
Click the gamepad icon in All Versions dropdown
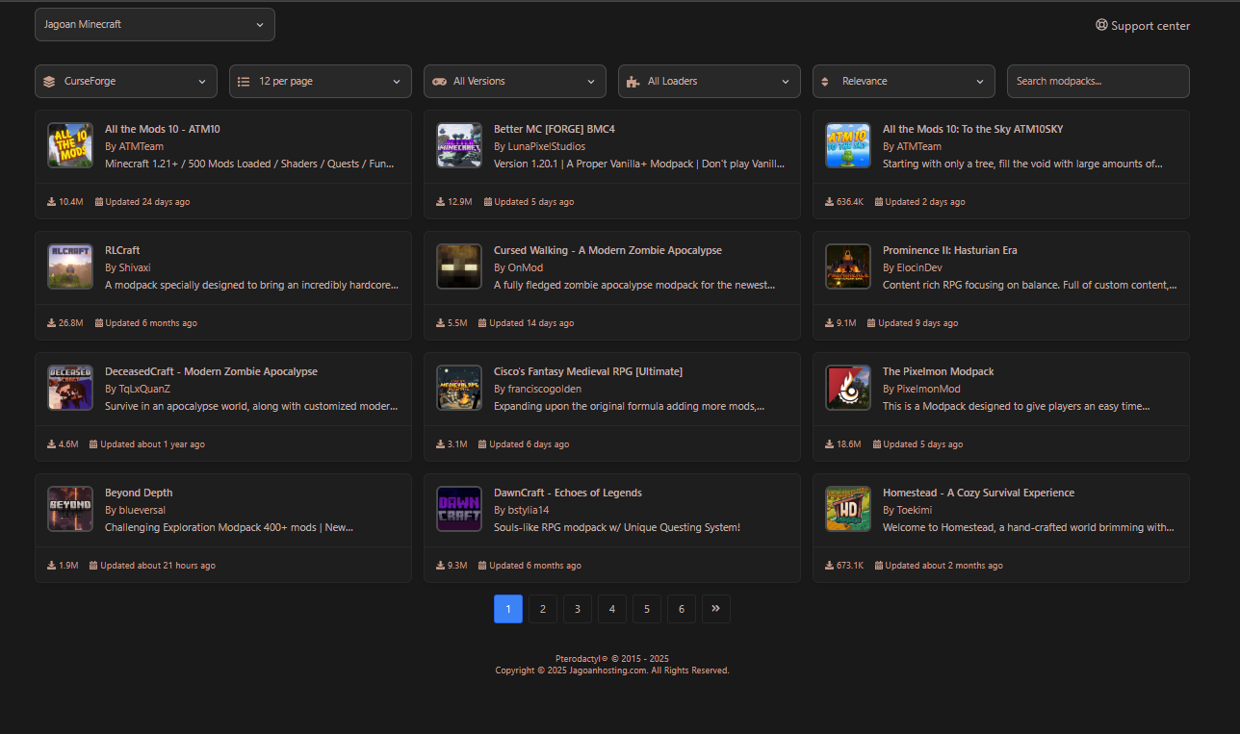pyautogui.click(x=439, y=82)
